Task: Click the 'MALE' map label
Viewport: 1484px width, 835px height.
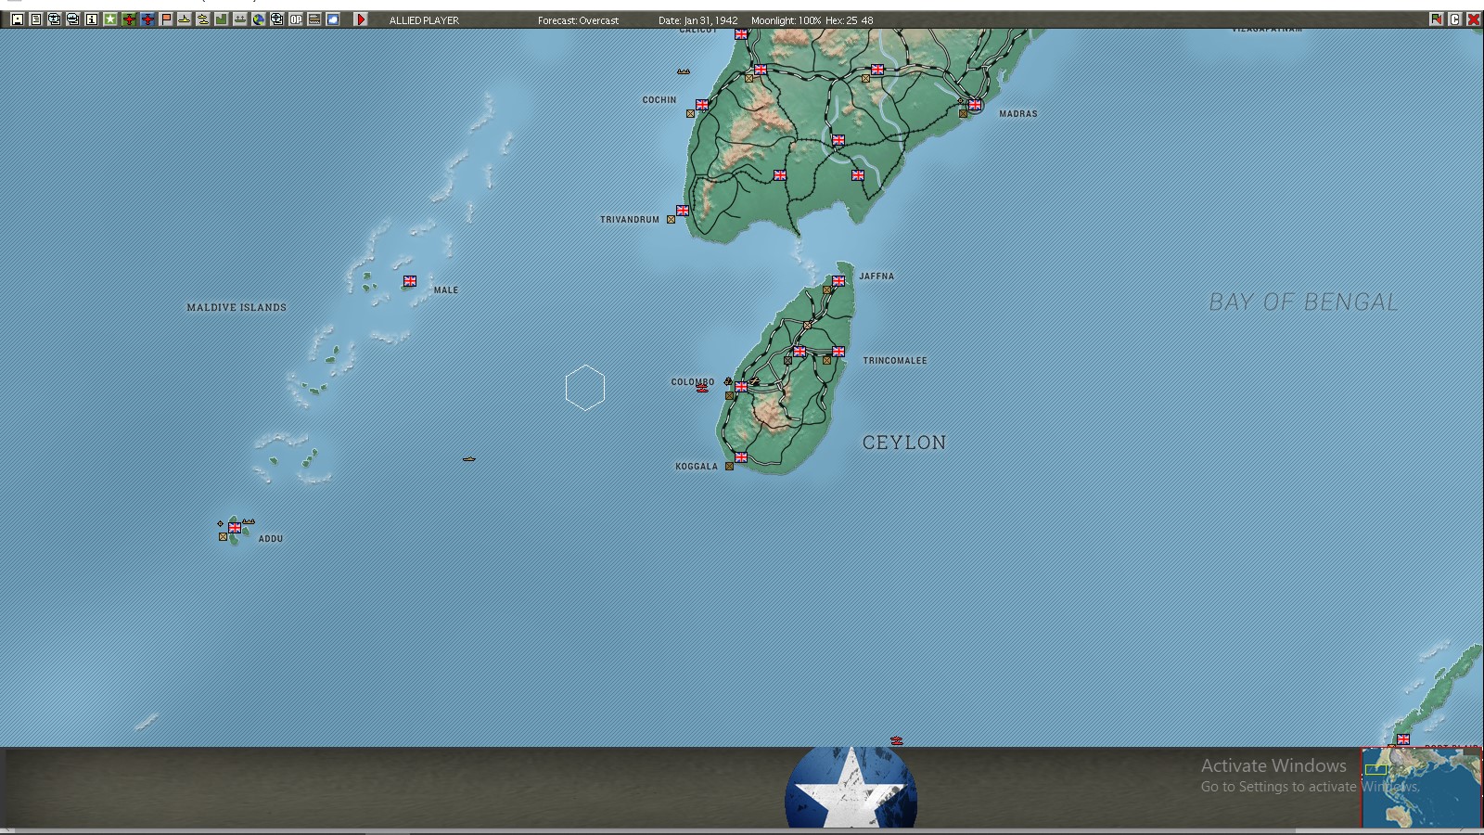Action: 446,290
